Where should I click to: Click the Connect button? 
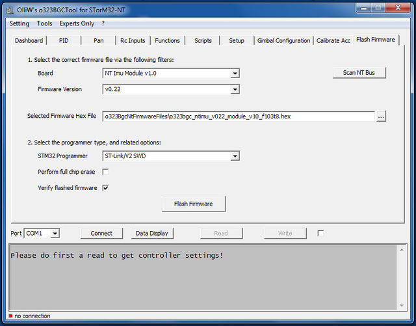(101, 233)
